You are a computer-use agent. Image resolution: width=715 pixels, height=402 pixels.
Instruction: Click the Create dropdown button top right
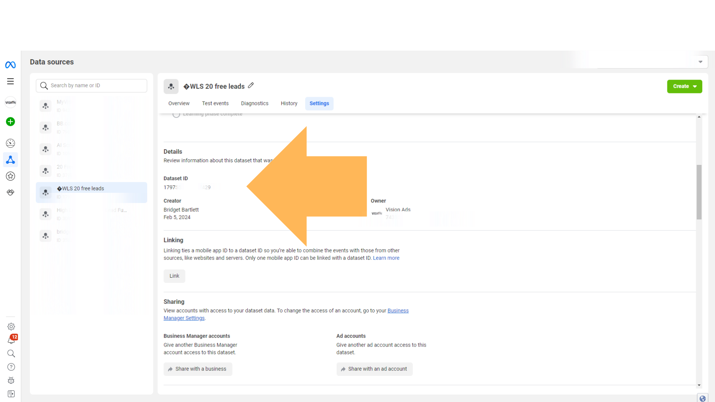(x=684, y=86)
